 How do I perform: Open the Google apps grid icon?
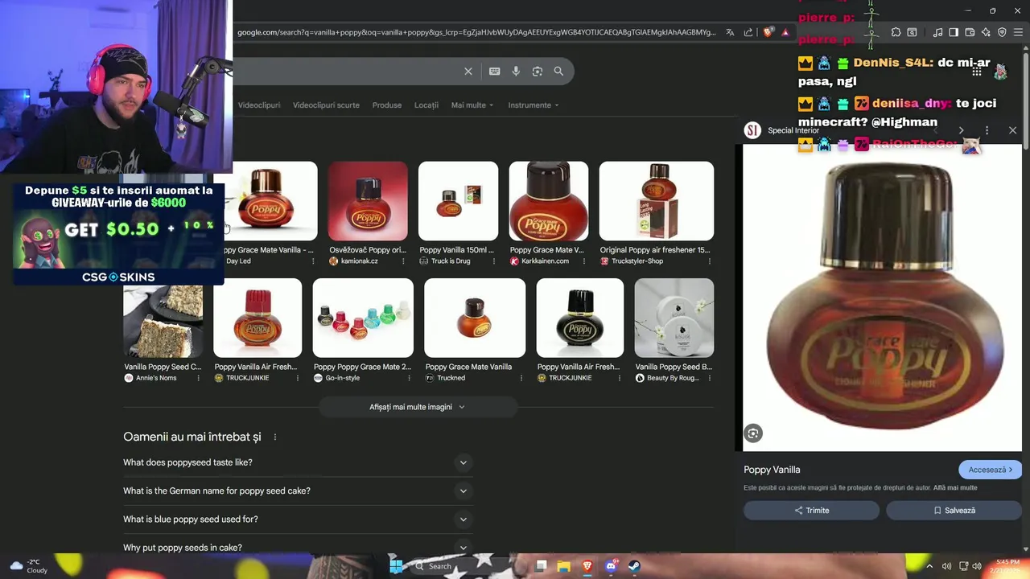[x=977, y=72]
